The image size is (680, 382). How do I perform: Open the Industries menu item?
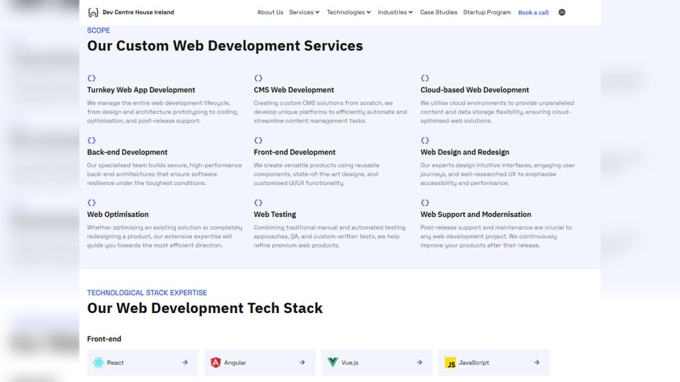click(392, 12)
